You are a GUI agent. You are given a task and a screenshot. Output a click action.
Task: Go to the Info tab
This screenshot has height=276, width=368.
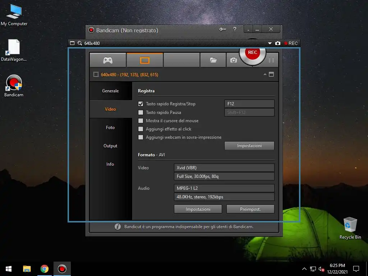[x=111, y=164]
